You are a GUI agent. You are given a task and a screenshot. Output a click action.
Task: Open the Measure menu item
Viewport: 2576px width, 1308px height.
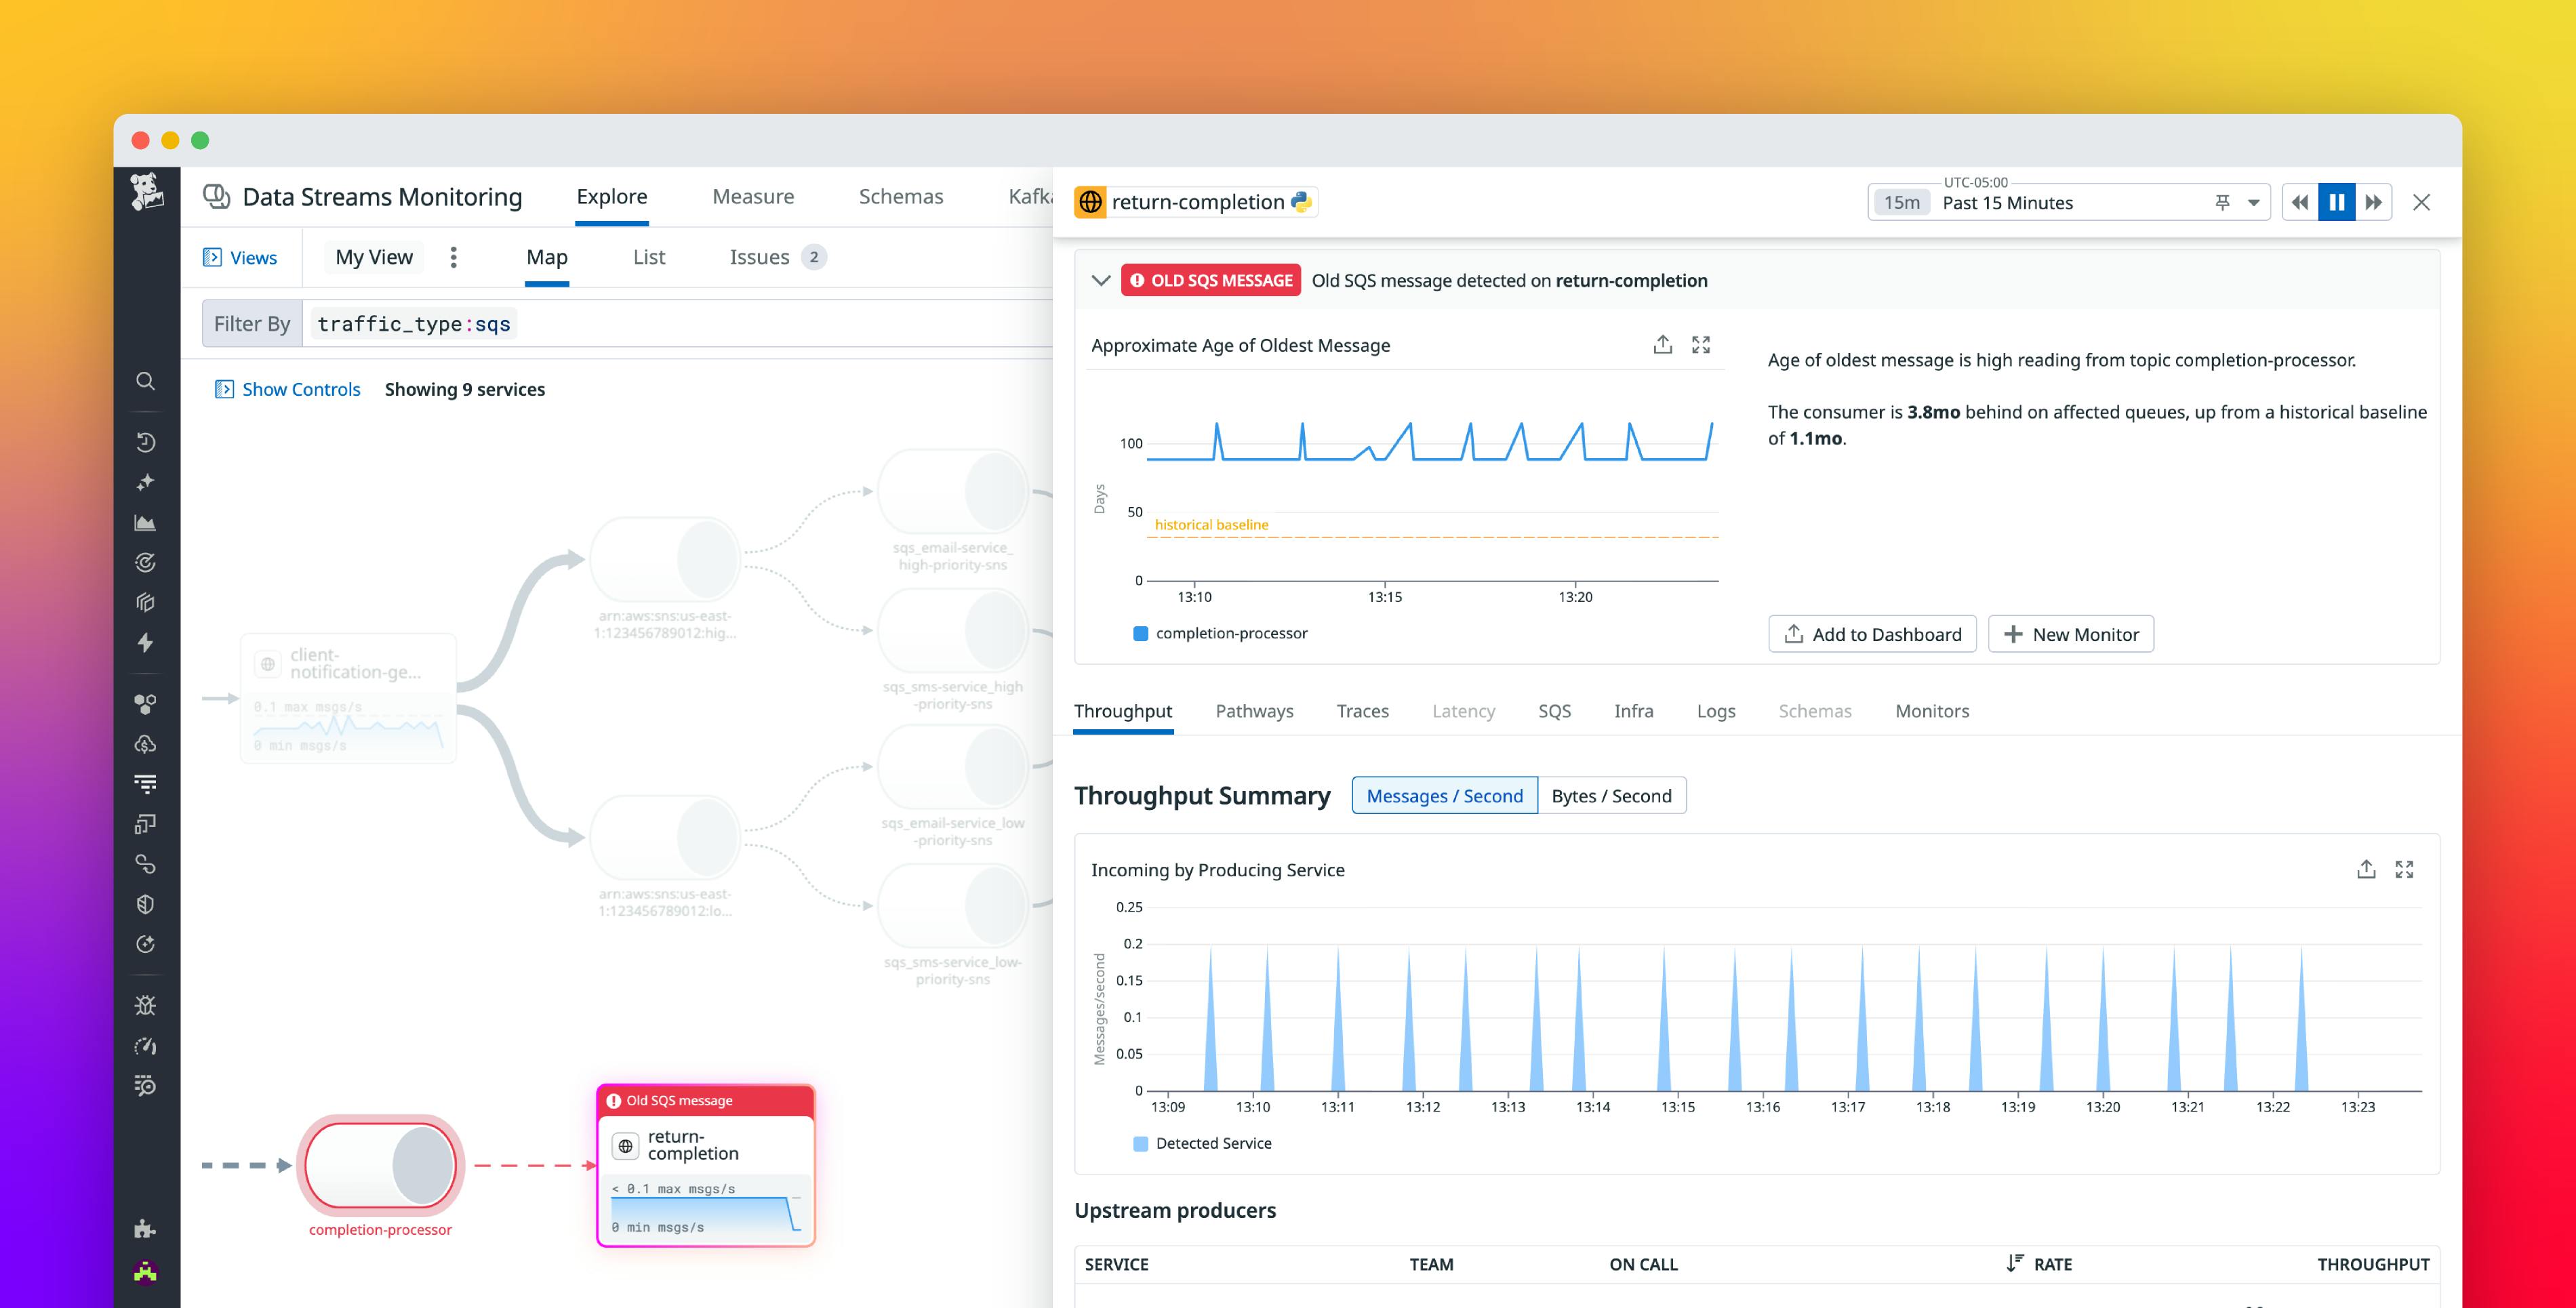[x=753, y=196]
